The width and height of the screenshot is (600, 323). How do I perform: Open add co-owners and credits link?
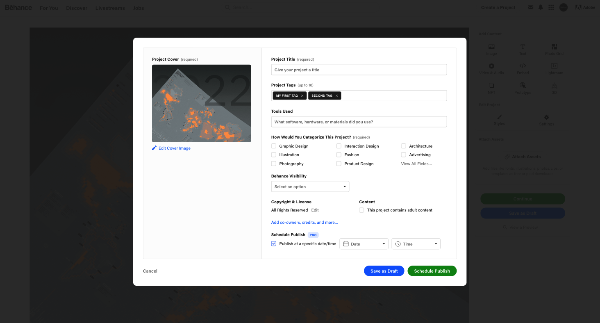tap(305, 222)
